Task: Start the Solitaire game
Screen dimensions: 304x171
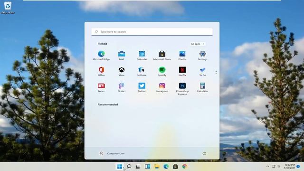Action: coord(142,71)
